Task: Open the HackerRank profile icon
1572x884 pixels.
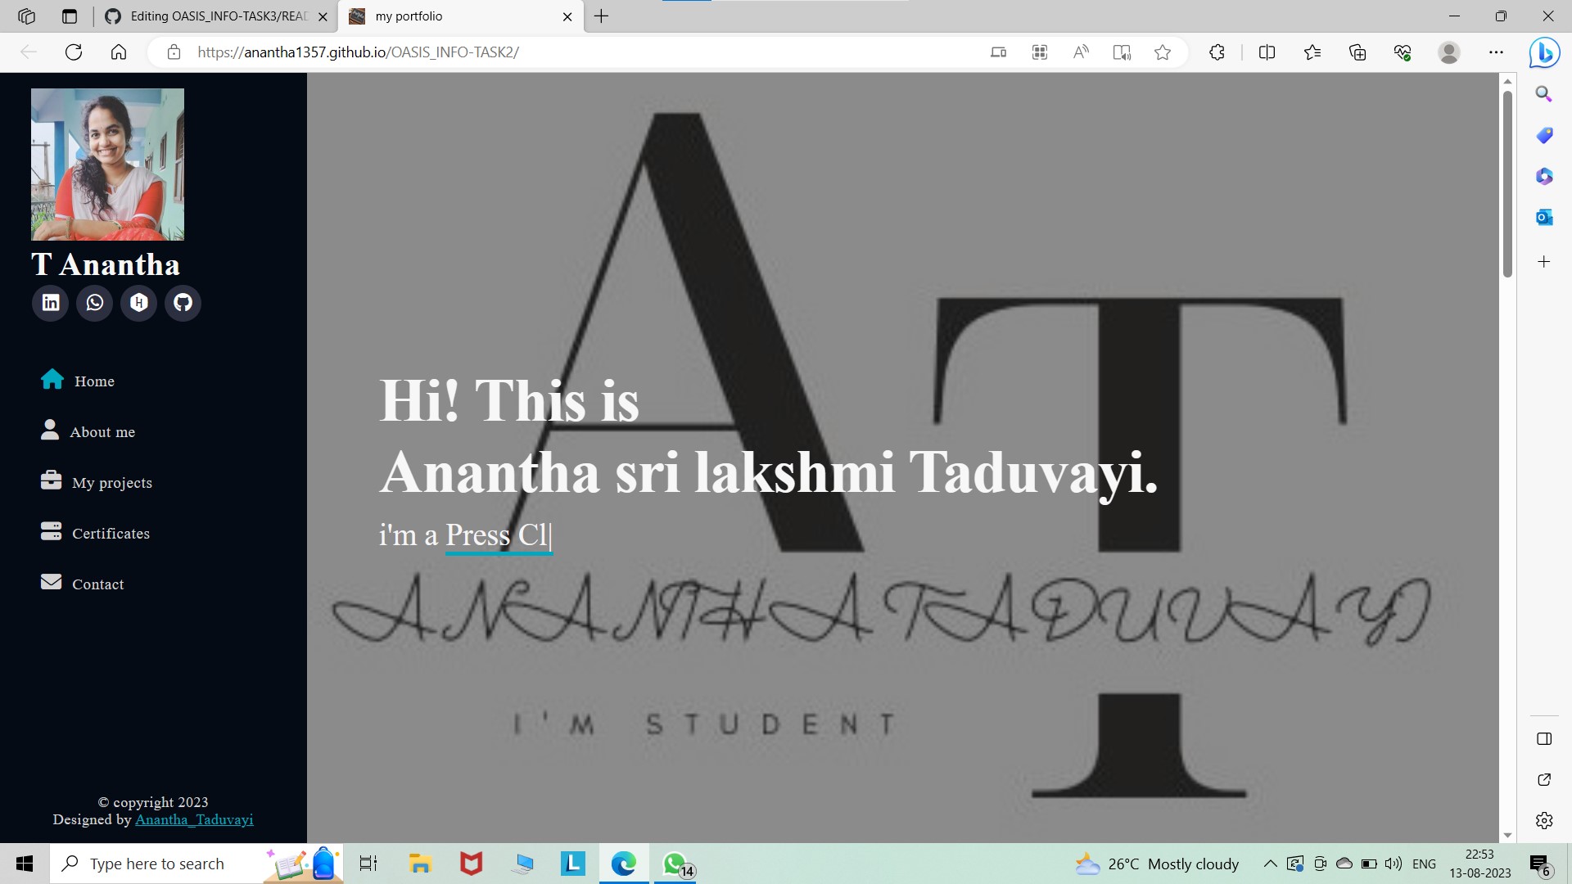Action: click(138, 303)
